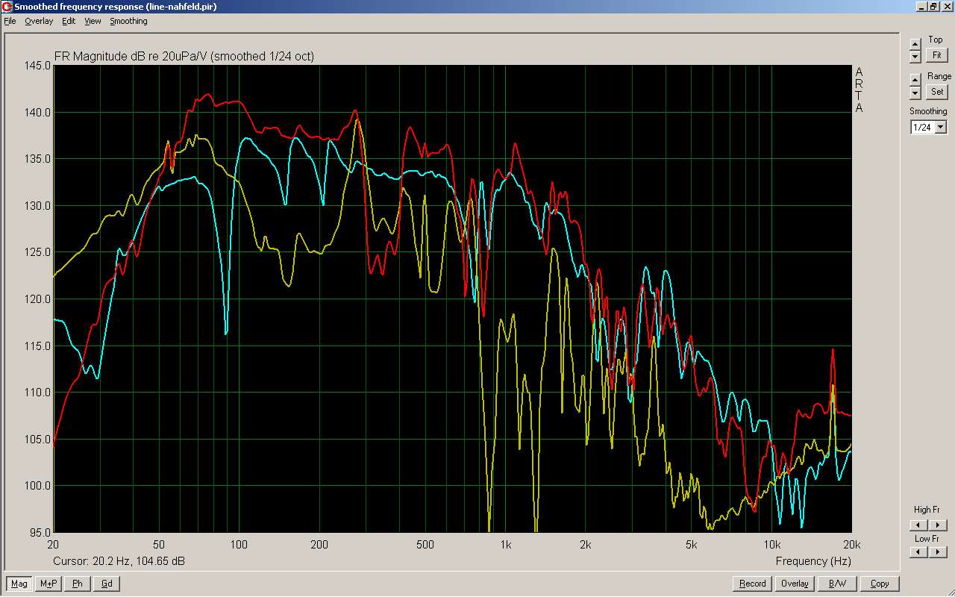Image resolution: width=955 pixels, height=597 pixels.
Task: Switch to the Mag view mode
Action: pos(19,584)
